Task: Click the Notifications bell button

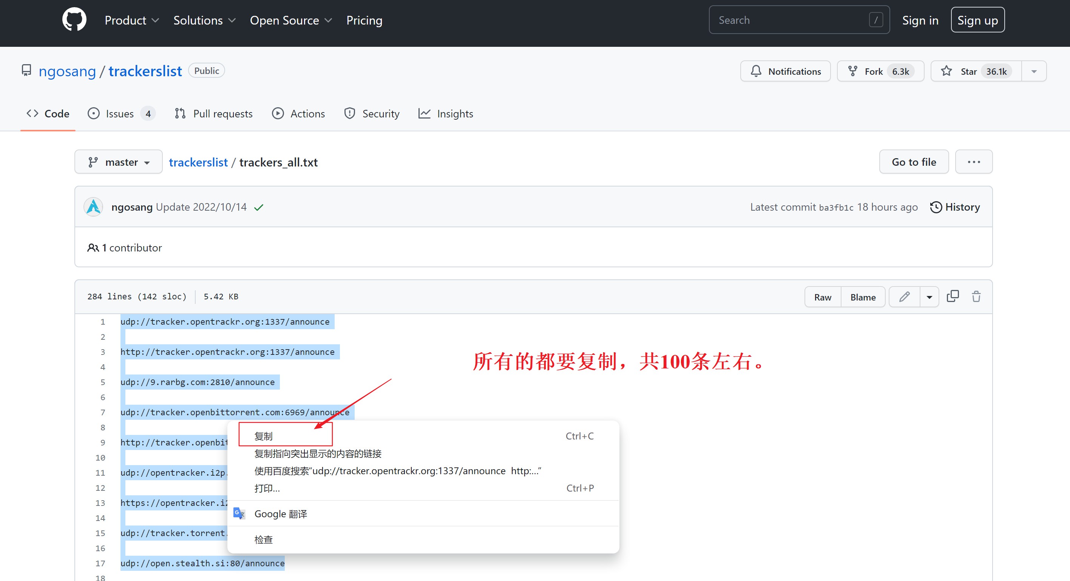Action: 785,71
